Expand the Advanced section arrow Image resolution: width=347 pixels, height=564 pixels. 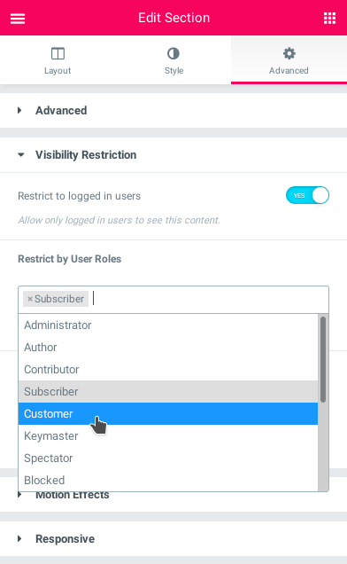point(19,111)
